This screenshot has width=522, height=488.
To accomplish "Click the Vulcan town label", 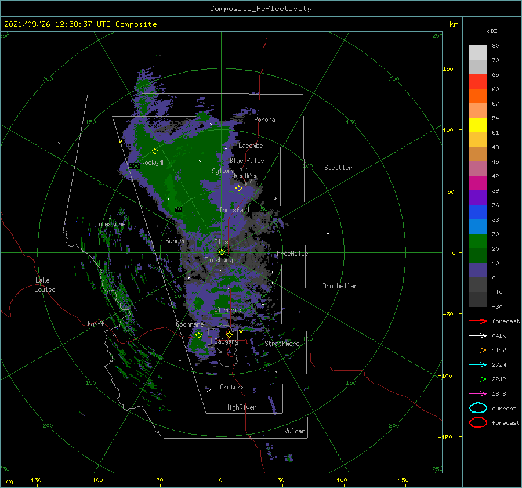I will pos(295,431).
